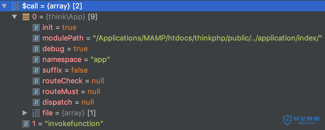Click the binary icon beside init
325x130 pixels.
36,28
